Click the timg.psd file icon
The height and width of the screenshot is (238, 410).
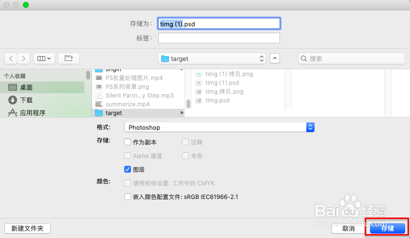(x=199, y=100)
